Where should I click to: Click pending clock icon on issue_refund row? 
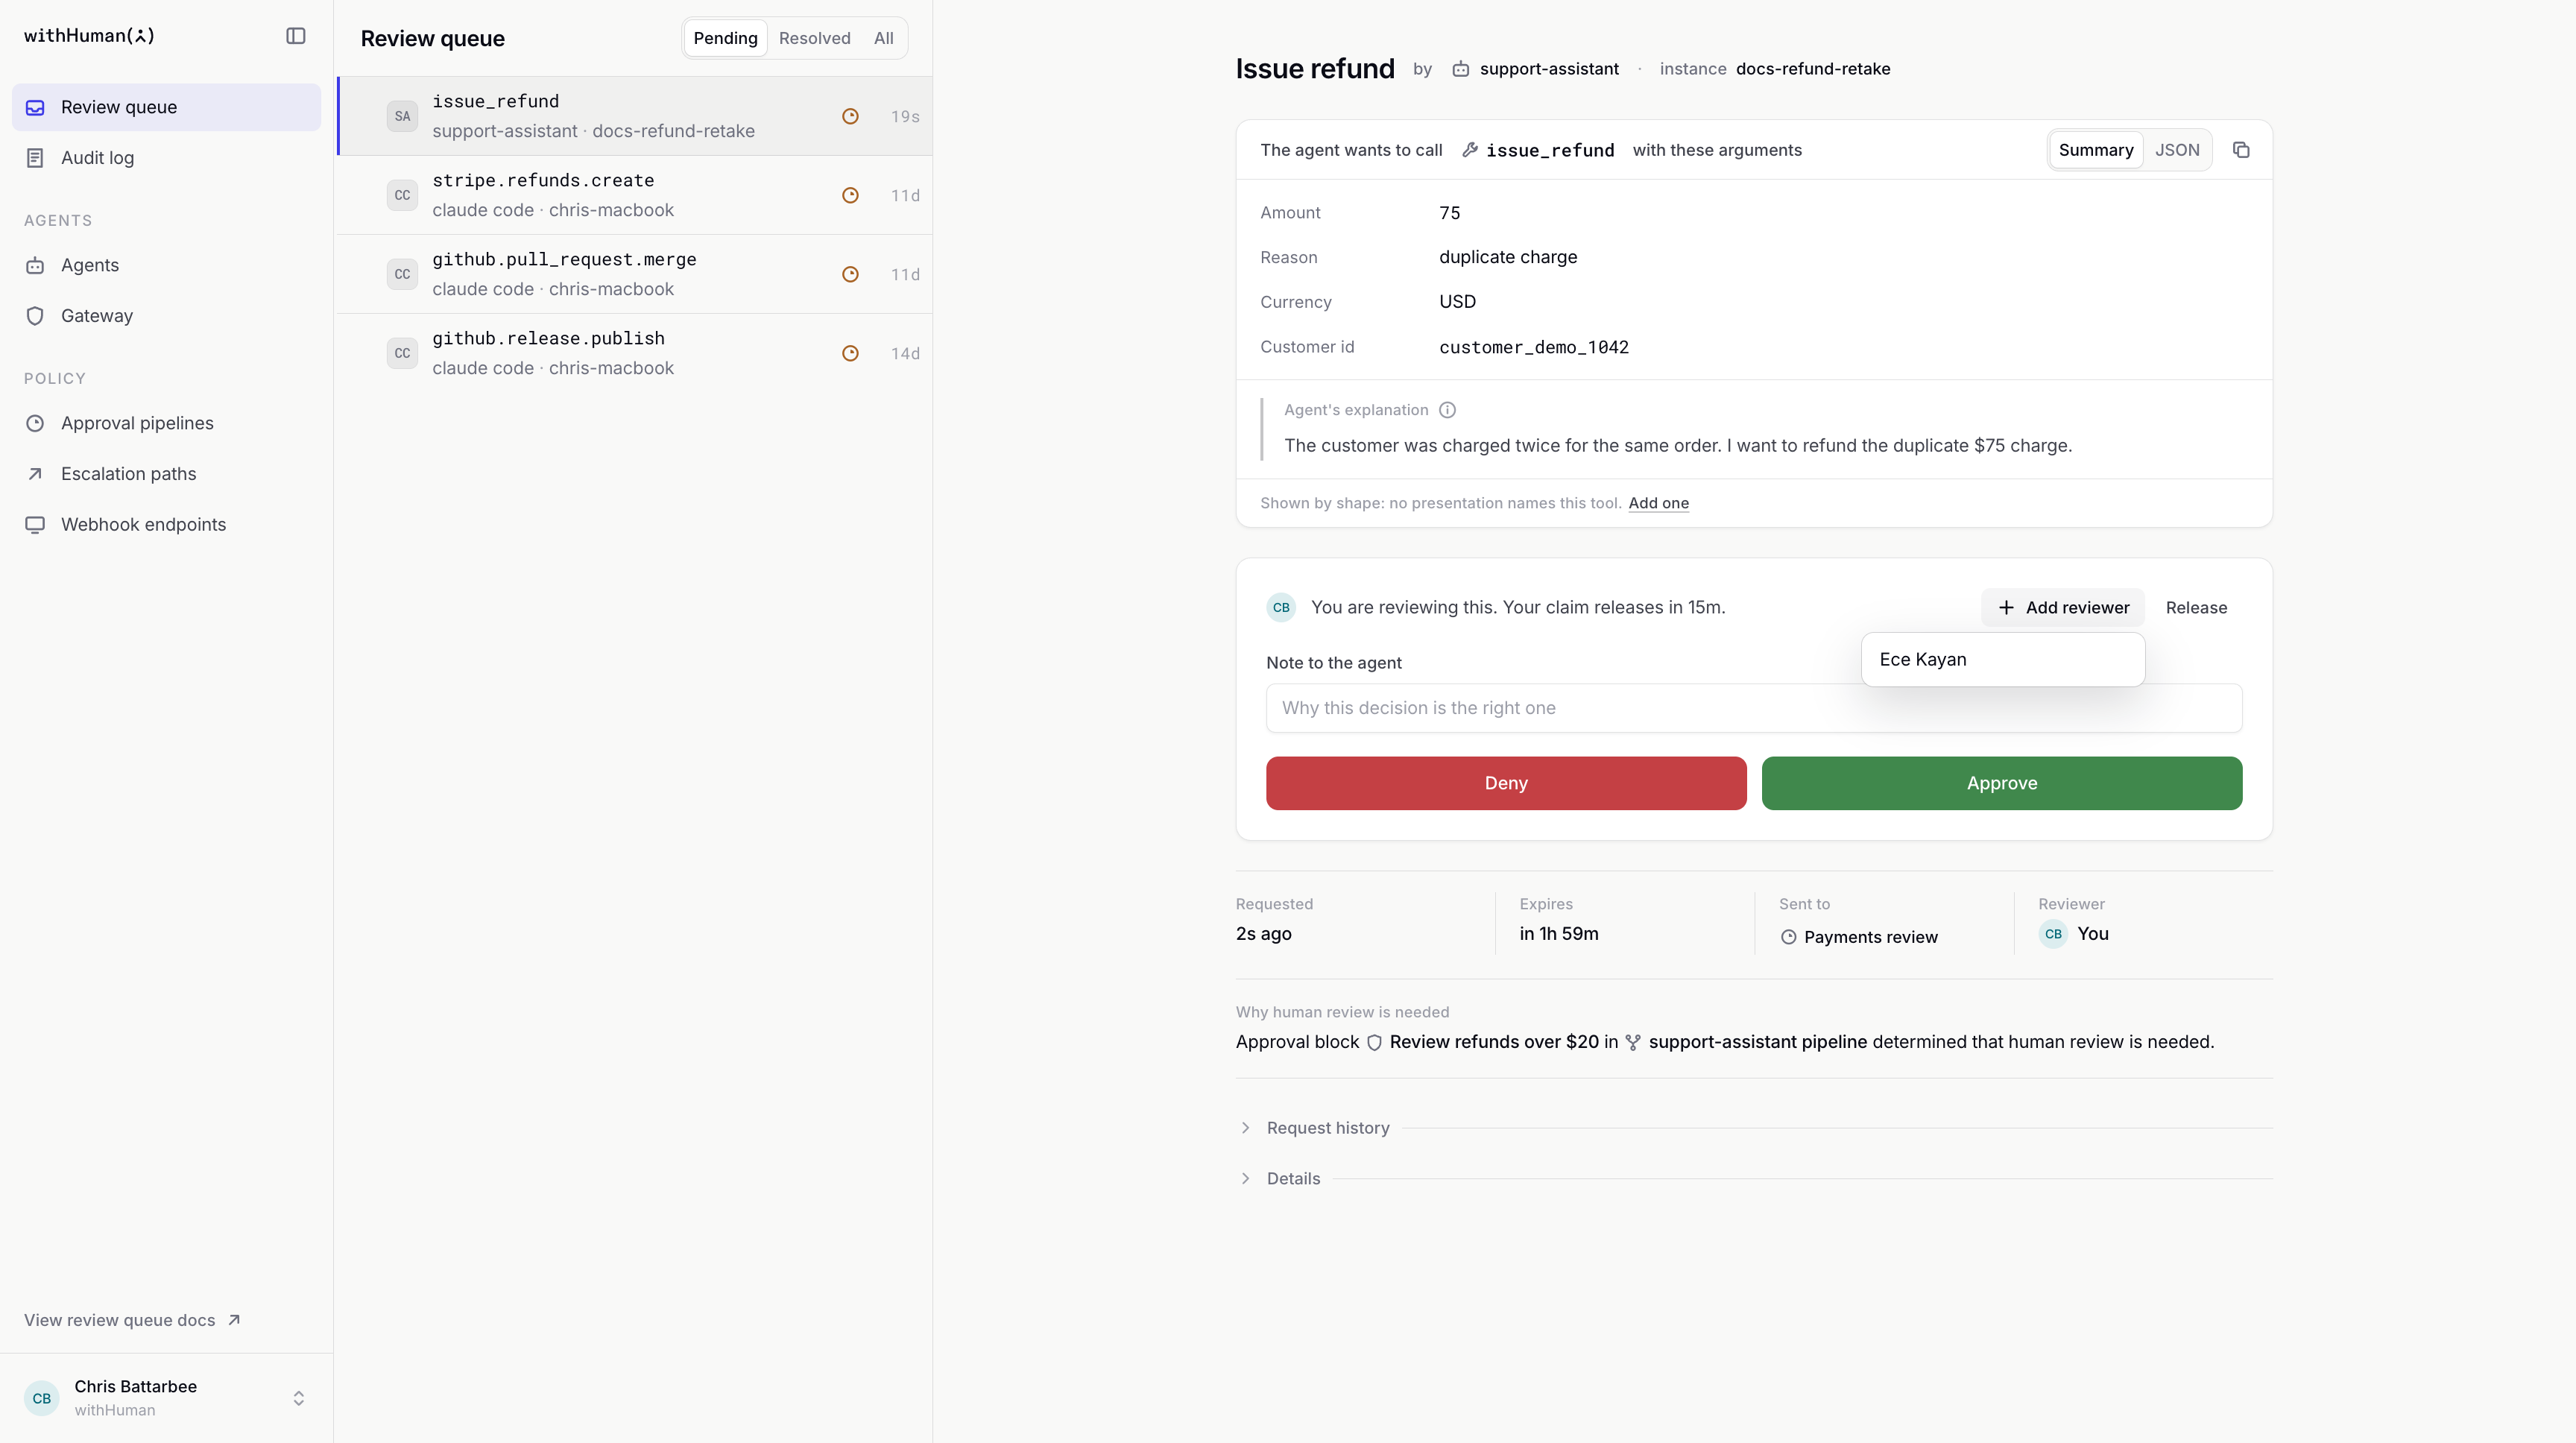click(x=850, y=116)
